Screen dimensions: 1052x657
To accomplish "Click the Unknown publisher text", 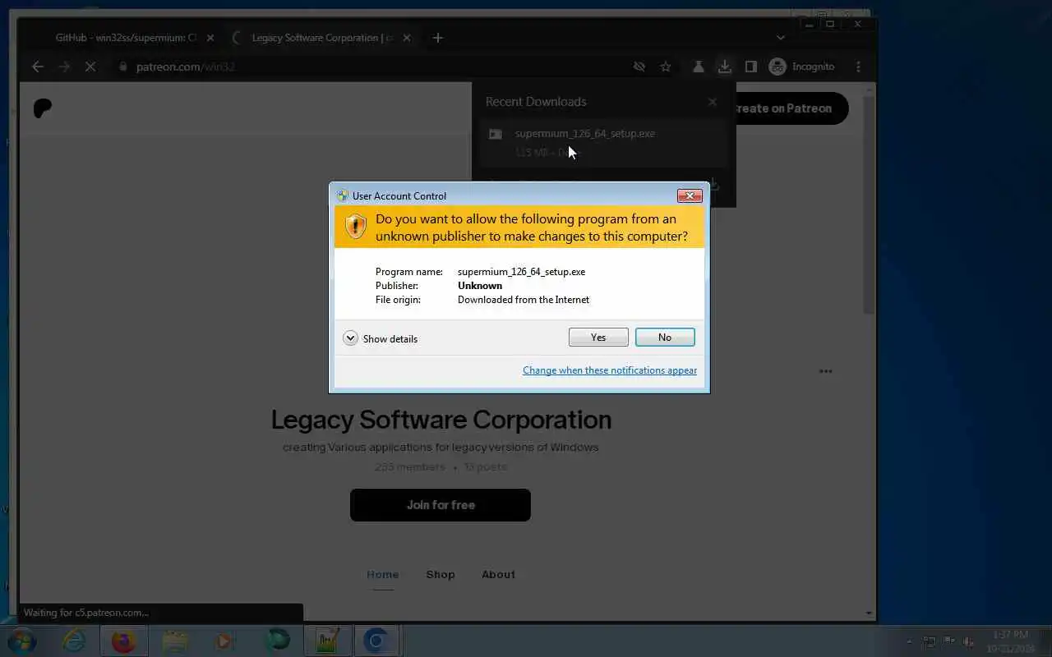I will [480, 286].
